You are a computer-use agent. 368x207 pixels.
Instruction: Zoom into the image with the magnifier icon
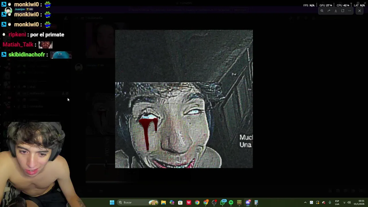(322, 11)
